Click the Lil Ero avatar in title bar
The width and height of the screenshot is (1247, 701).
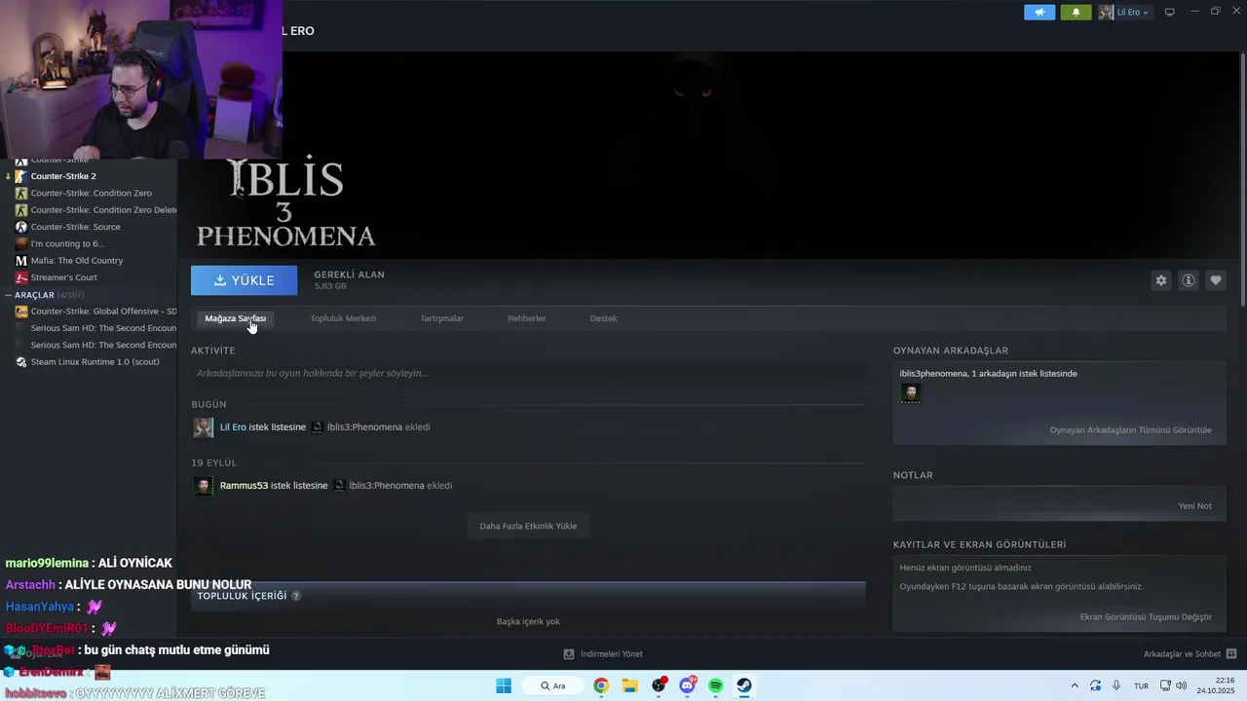pyautogui.click(x=1106, y=12)
